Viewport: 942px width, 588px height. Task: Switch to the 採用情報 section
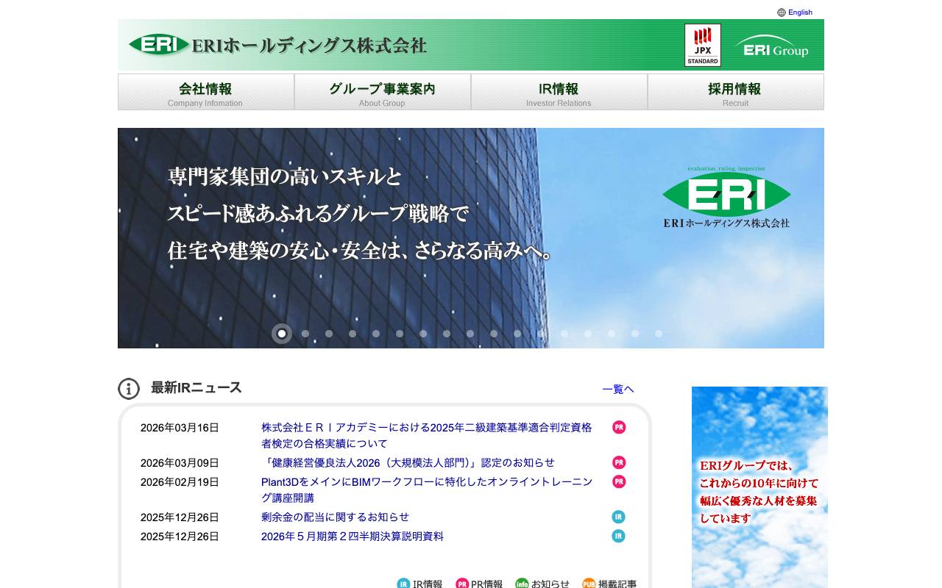[735, 91]
